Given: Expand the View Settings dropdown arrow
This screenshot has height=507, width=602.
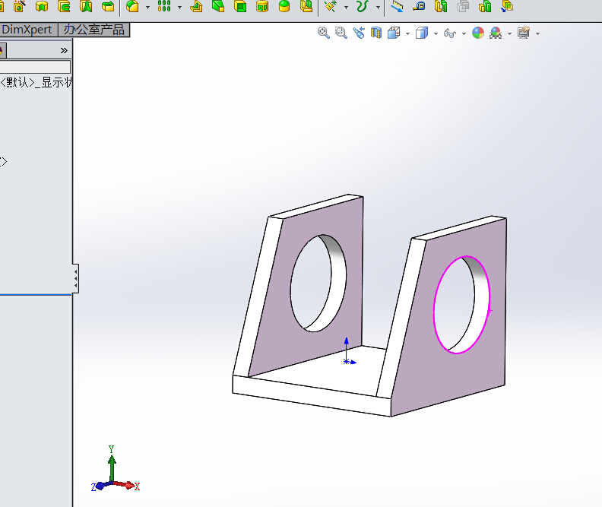Looking at the screenshot, I should pos(537,33).
